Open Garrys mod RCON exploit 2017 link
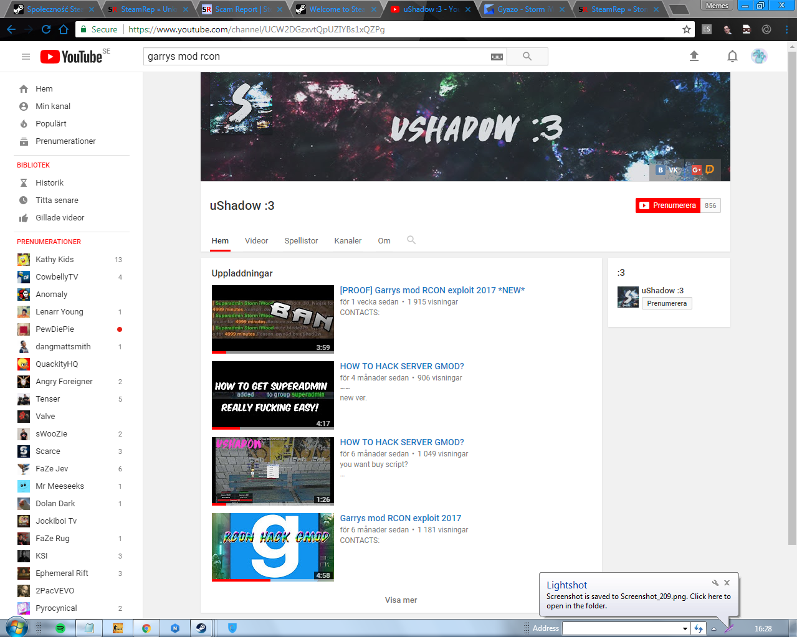 pyautogui.click(x=400, y=518)
